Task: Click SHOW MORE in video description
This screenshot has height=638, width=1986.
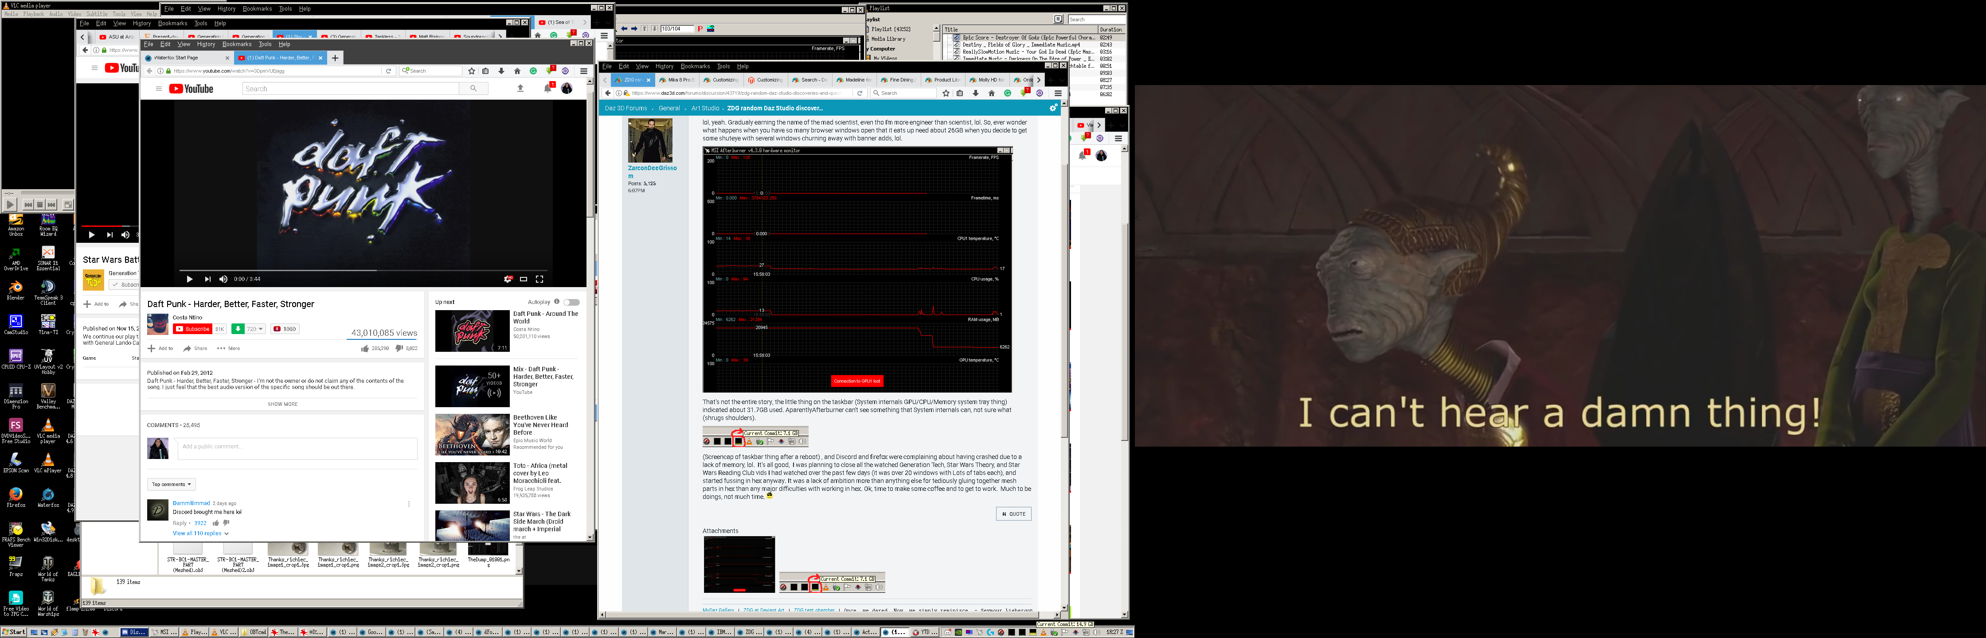Action: point(282,404)
